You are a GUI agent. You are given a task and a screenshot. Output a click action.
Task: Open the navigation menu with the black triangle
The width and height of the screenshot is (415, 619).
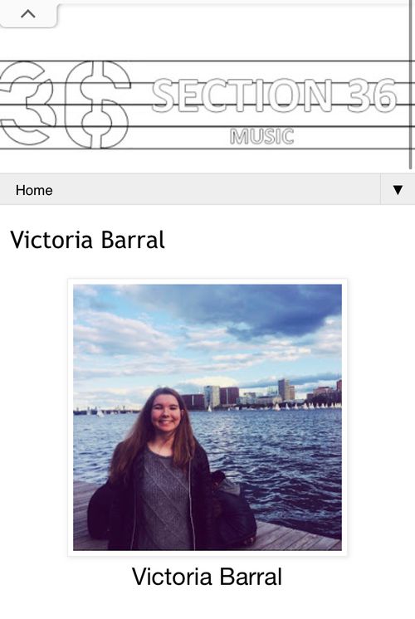[398, 190]
